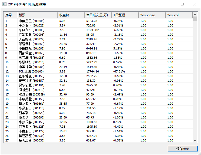Viewport: 201px width, 155px height.
Task: Minimize the 选股结果 window
Action: click(x=170, y=4)
